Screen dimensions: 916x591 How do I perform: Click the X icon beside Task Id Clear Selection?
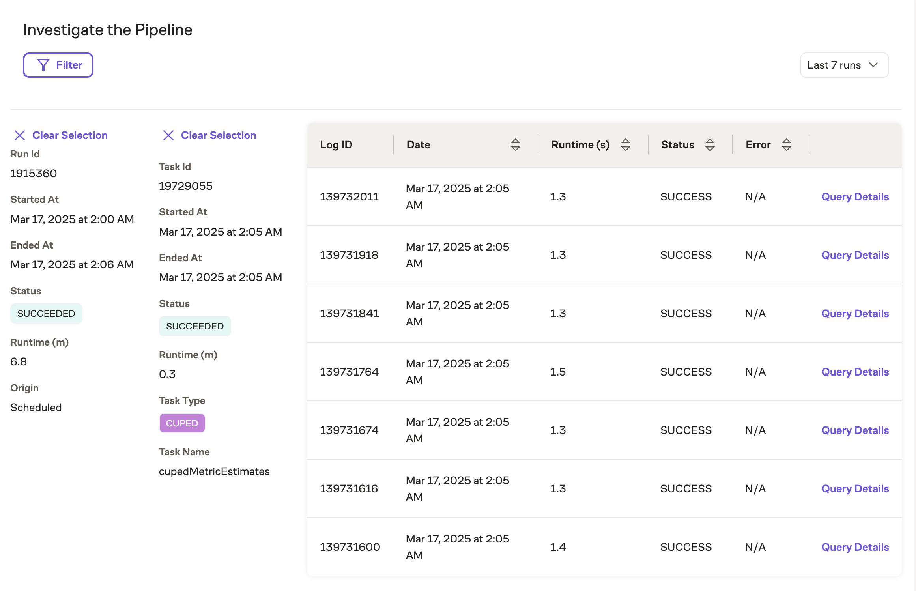point(168,135)
